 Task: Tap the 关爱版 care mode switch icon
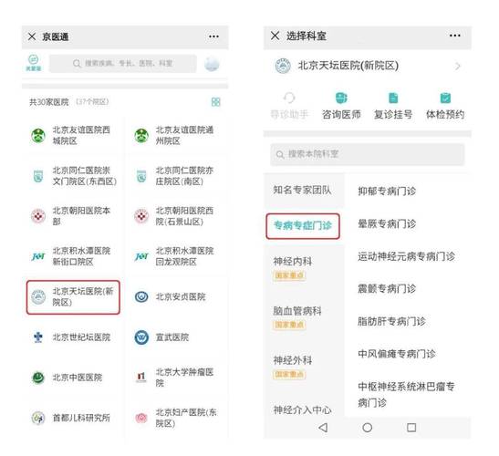coord(34,63)
